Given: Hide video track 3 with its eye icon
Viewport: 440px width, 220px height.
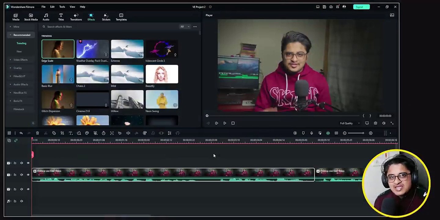Looking at the screenshot, I should pyautogui.click(x=28, y=163).
